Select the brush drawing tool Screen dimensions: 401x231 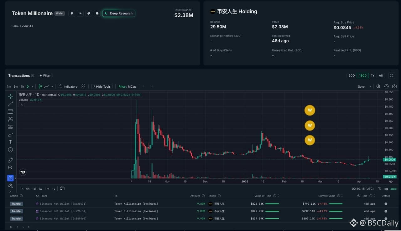tap(10, 135)
